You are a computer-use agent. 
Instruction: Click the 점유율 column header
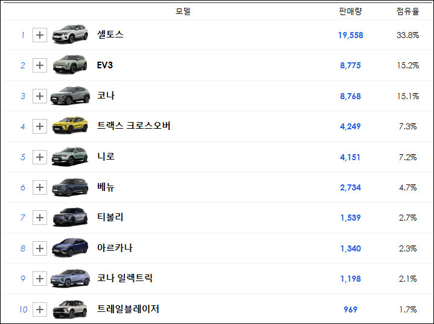click(407, 11)
